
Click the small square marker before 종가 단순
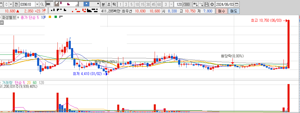pos(18,17)
